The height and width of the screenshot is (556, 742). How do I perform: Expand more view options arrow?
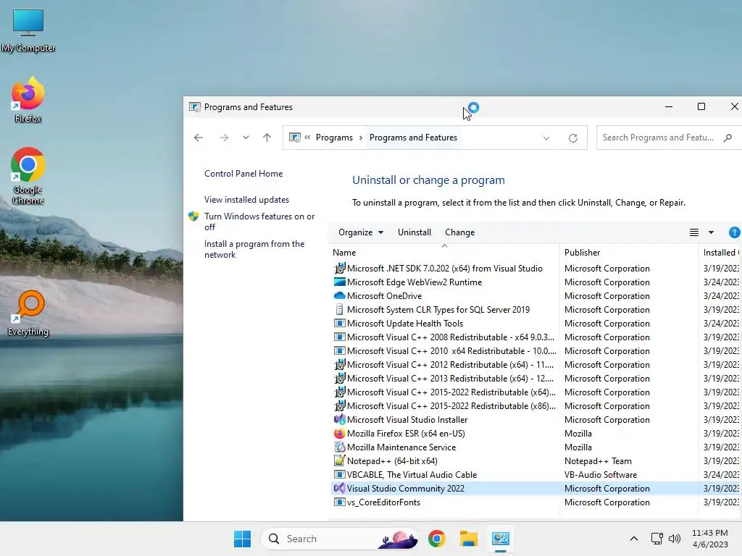(711, 232)
